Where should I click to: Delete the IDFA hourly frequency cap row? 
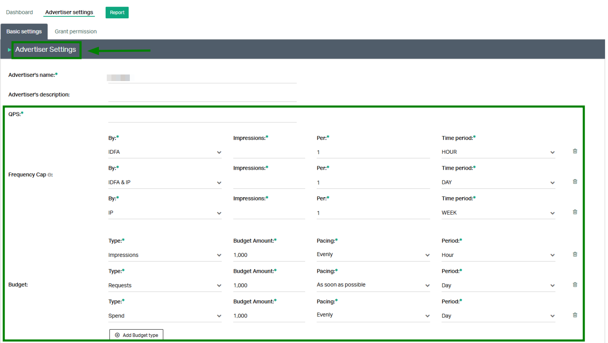[575, 151]
